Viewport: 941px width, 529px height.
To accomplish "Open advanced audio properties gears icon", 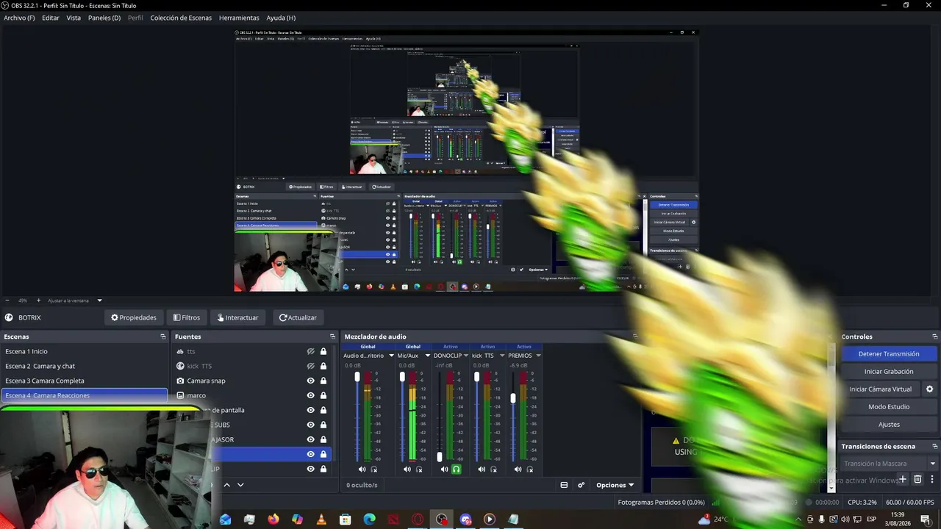I will click(581, 485).
